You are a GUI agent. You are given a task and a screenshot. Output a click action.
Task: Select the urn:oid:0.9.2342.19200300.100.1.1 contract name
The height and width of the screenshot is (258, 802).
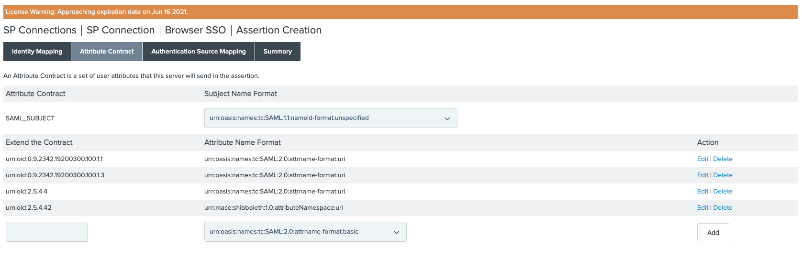pos(54,159)
